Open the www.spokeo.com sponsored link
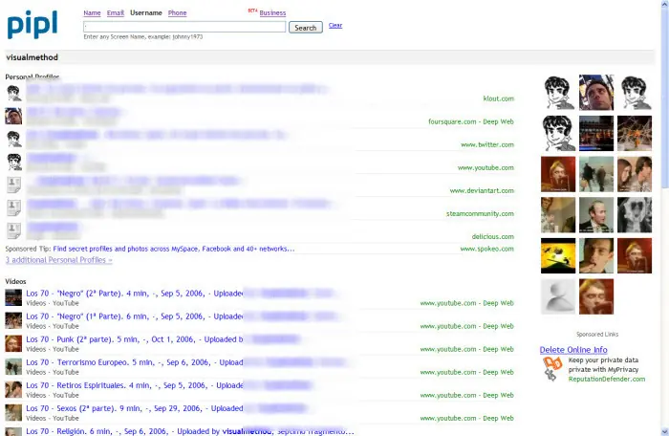This screenshot has width=669, height=436. coord(486,249)
